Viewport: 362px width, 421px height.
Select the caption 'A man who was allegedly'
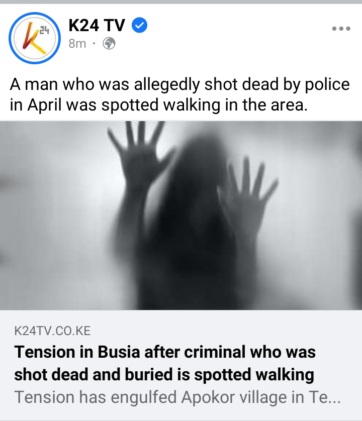pos(105,84)
